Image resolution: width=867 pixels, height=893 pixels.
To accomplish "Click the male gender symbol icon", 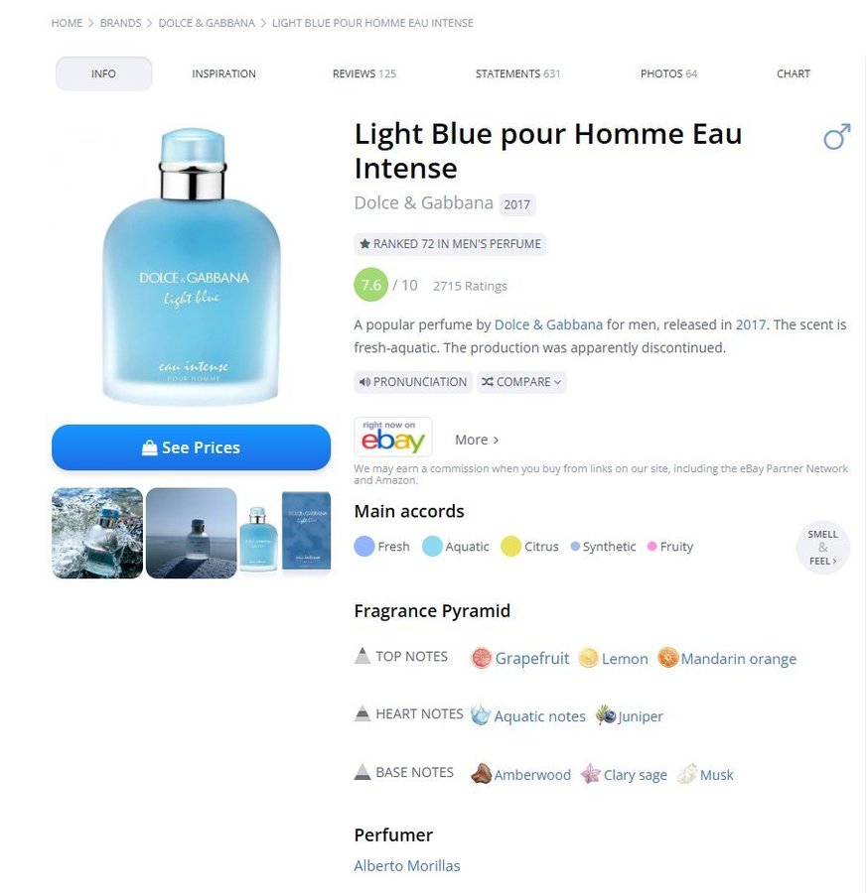I will coord(836,137).
